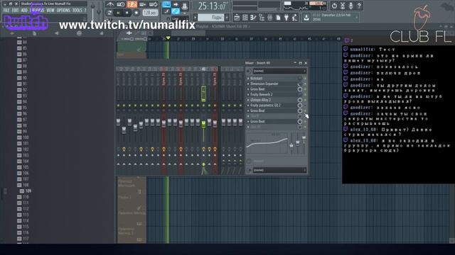Click the playhead marker on the timeline
455x255 pixels.
[168, 38]
